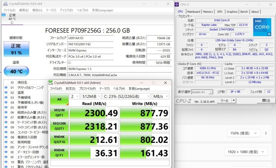Click the CrystalDiskMark app icon in title bar

[x=51, y=83]
